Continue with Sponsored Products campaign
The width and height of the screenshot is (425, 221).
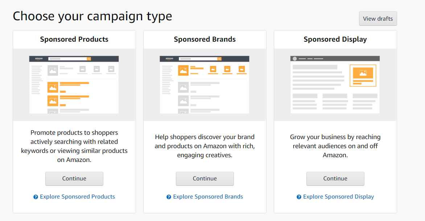[74, 179]
